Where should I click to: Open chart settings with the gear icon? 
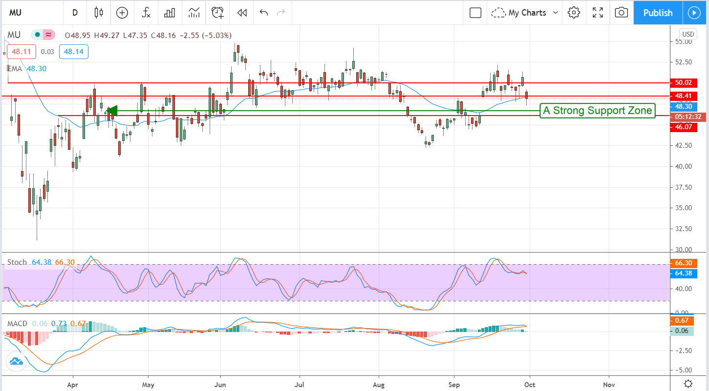(574, 13)
